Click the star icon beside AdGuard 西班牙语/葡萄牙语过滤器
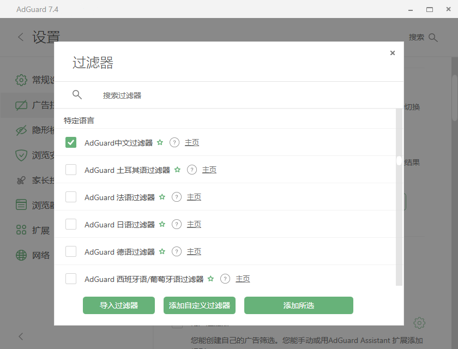This screenshot has height=349, width=458. [x=210, y=279]
